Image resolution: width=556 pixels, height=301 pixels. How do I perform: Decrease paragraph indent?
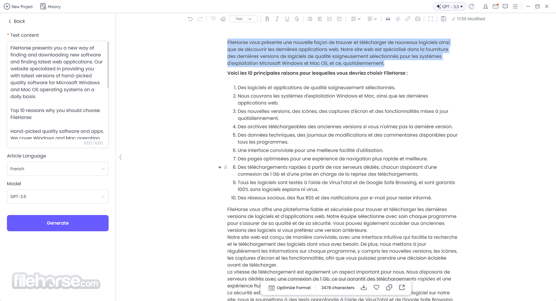coord(310,19)
